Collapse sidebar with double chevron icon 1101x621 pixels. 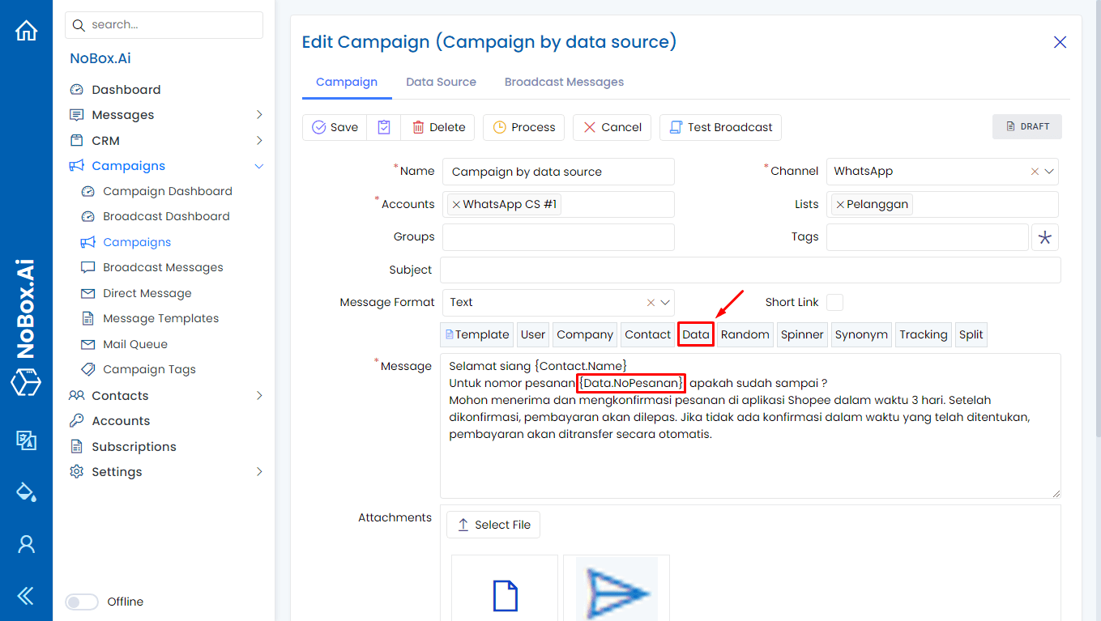point(26,597)
